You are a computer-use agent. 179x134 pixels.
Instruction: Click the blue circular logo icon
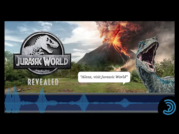coord(169,107)
